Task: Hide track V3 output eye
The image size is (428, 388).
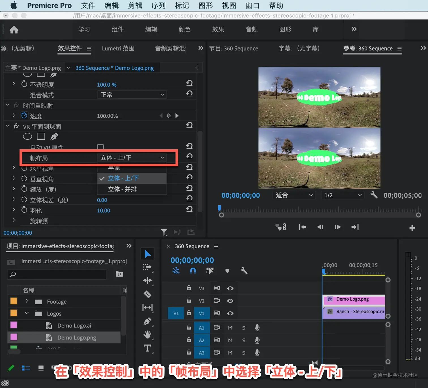Action: coord(230,288)
